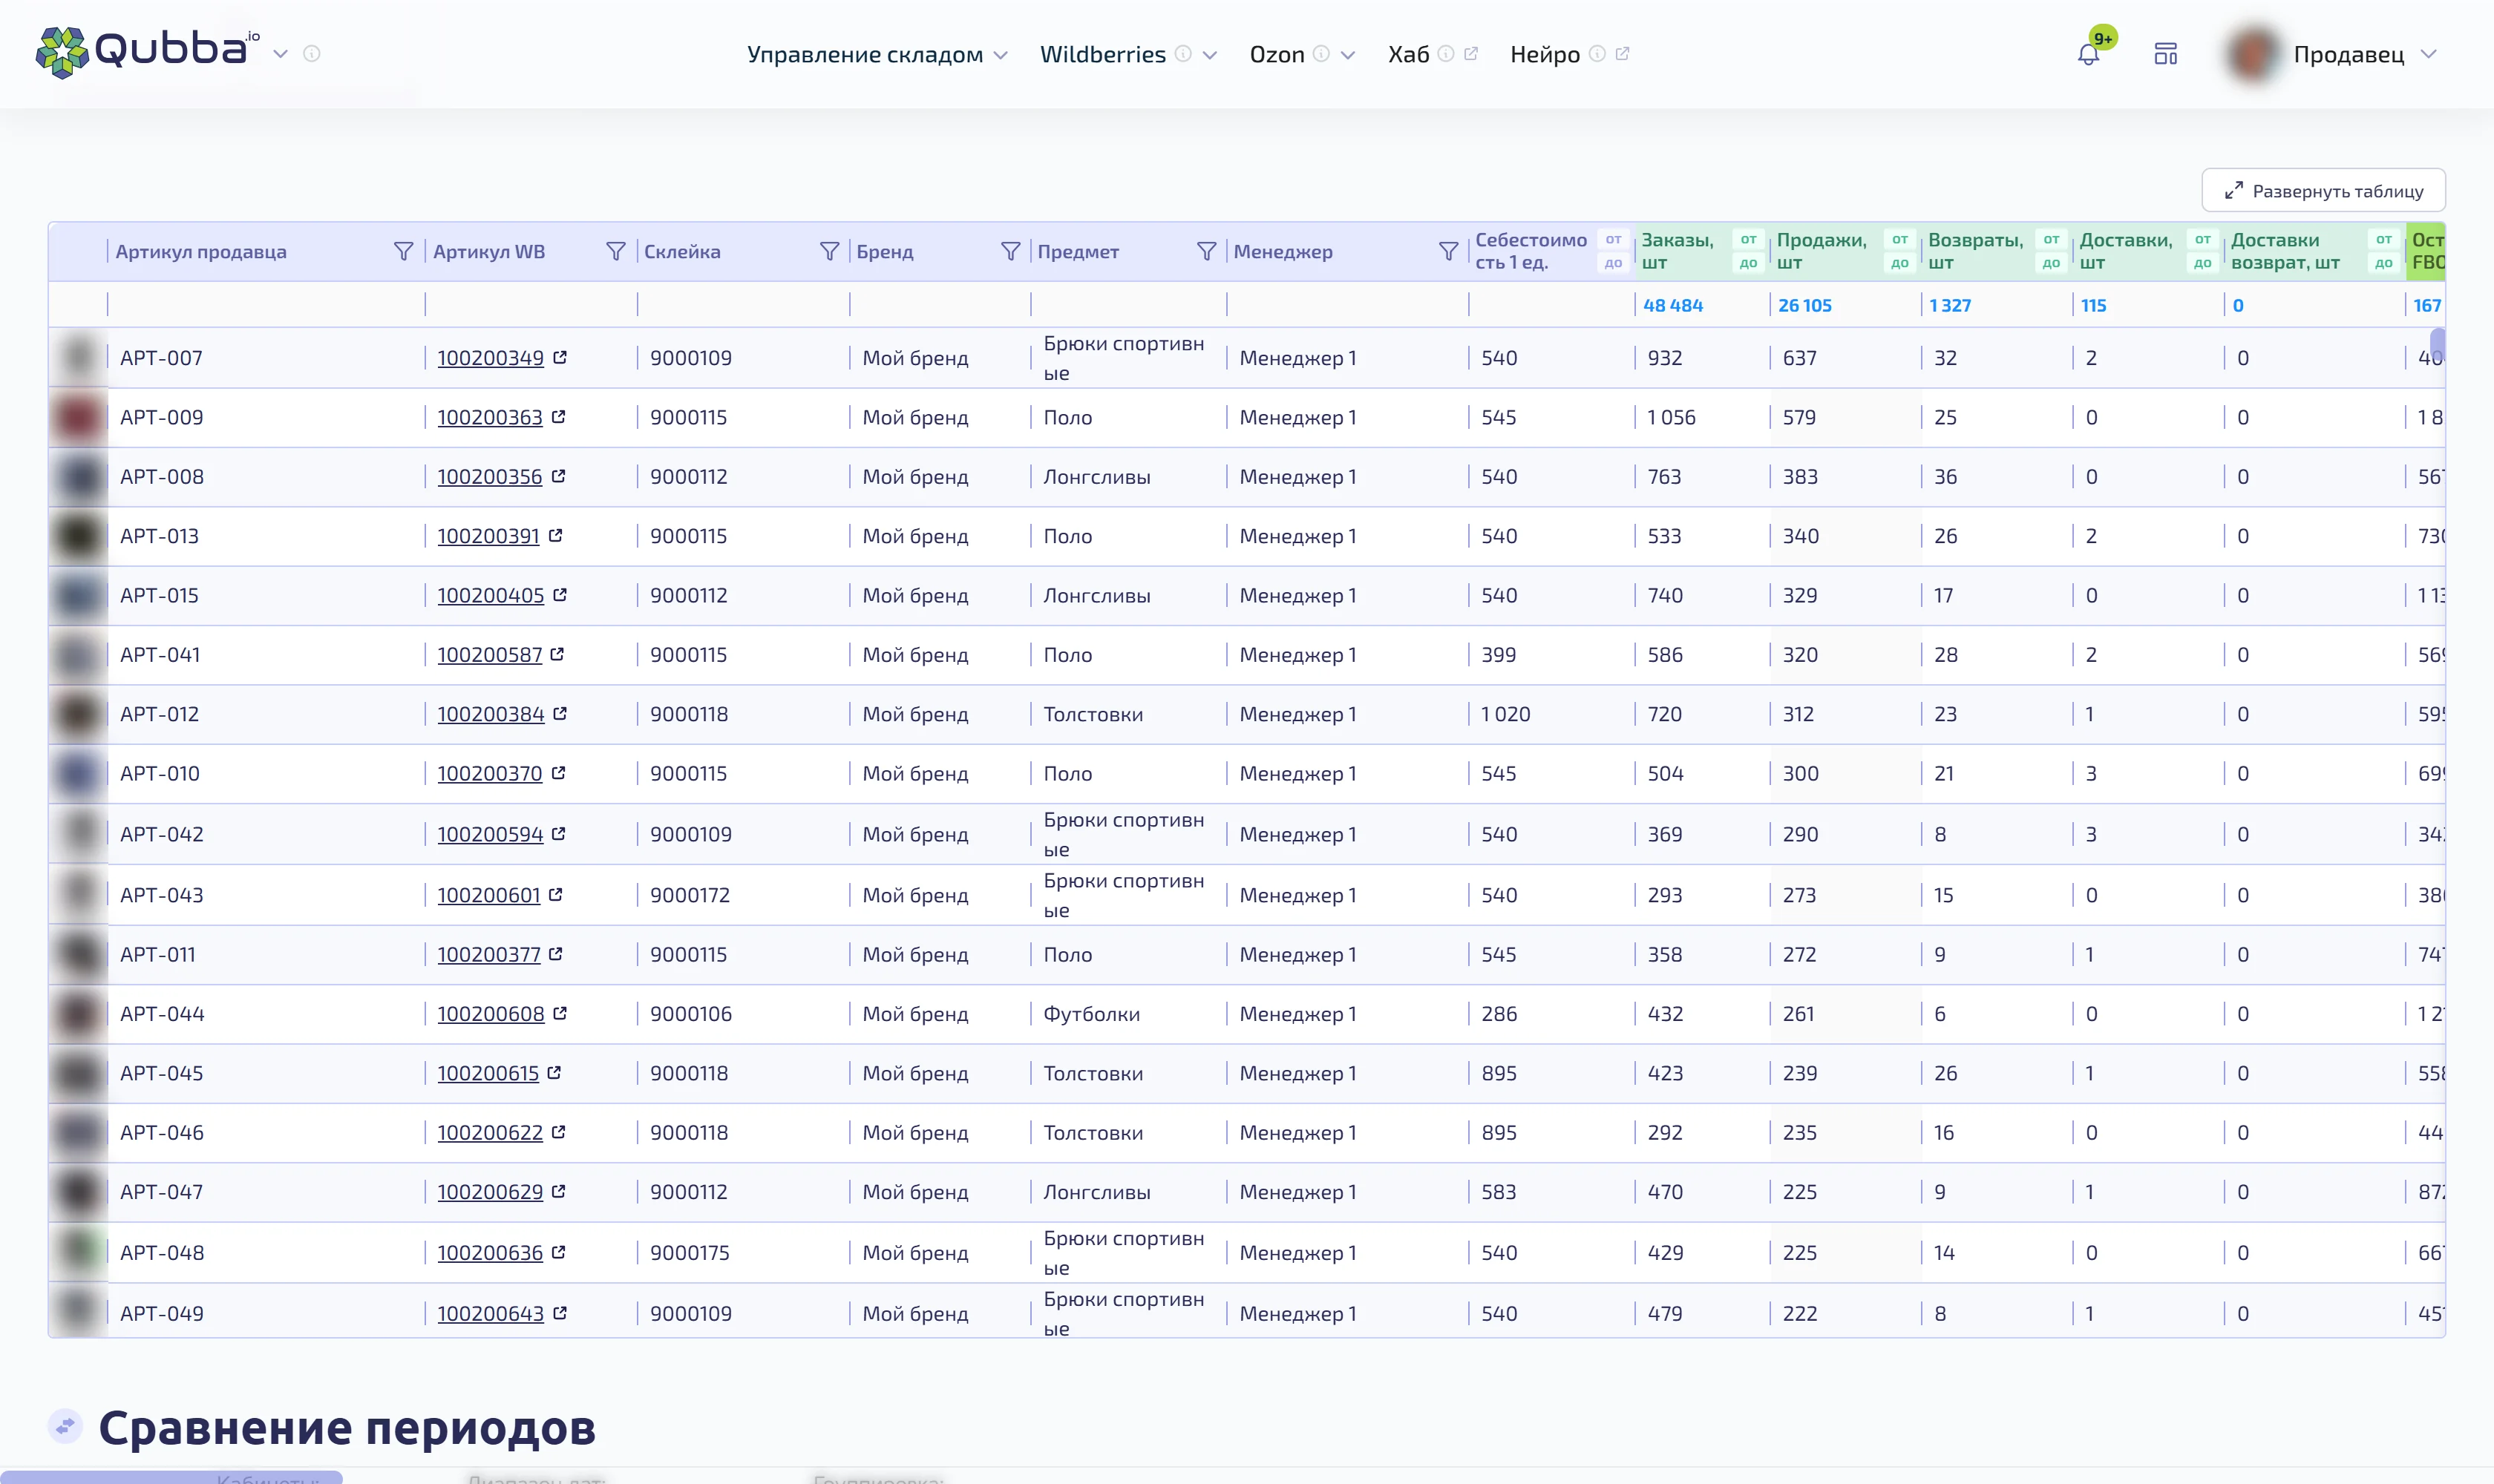Open article link 100200643
The height and width of the screenshot is (1484, 2494).
(490, 1313)
